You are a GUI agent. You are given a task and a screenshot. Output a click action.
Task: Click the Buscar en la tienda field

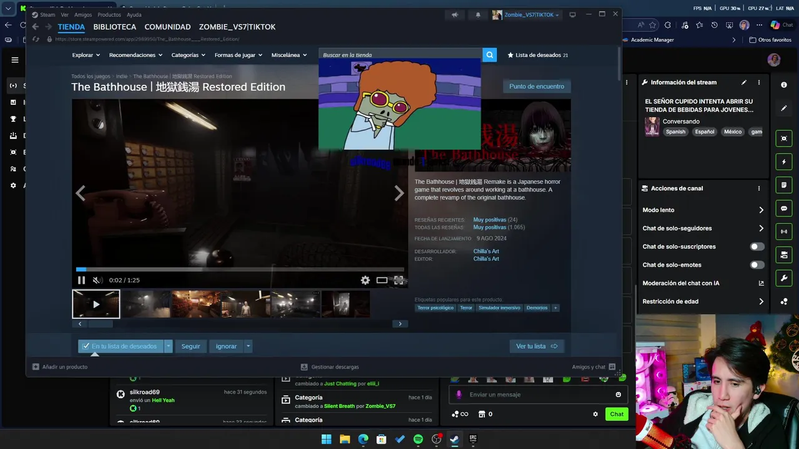pyautogui.click(x=401, y=55)
